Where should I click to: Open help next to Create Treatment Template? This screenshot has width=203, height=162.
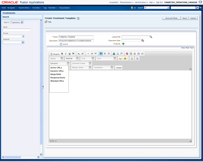coord(78,18)
